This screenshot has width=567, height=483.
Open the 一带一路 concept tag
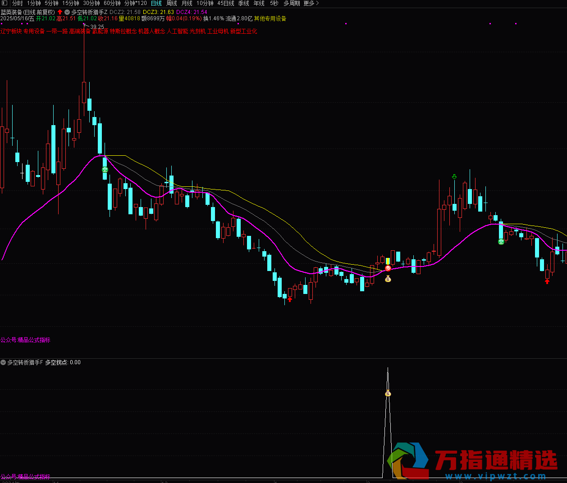pyautogui.click(x=57, y=31)
